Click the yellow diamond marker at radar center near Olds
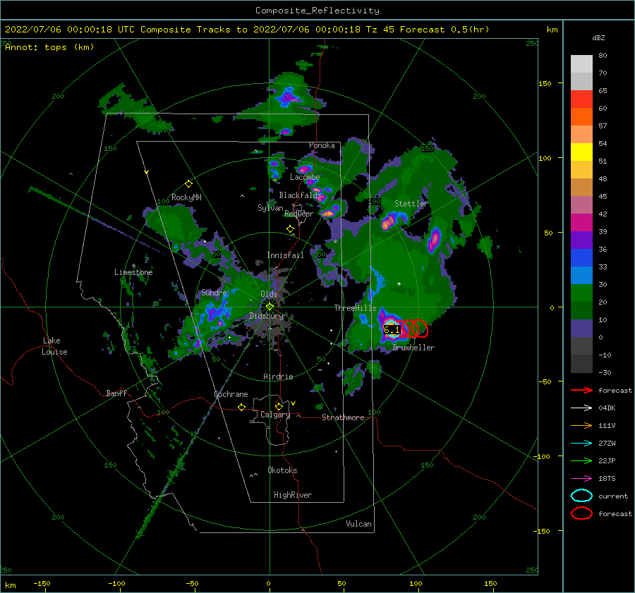Viewport: 635px width, 593px height. 270,307
